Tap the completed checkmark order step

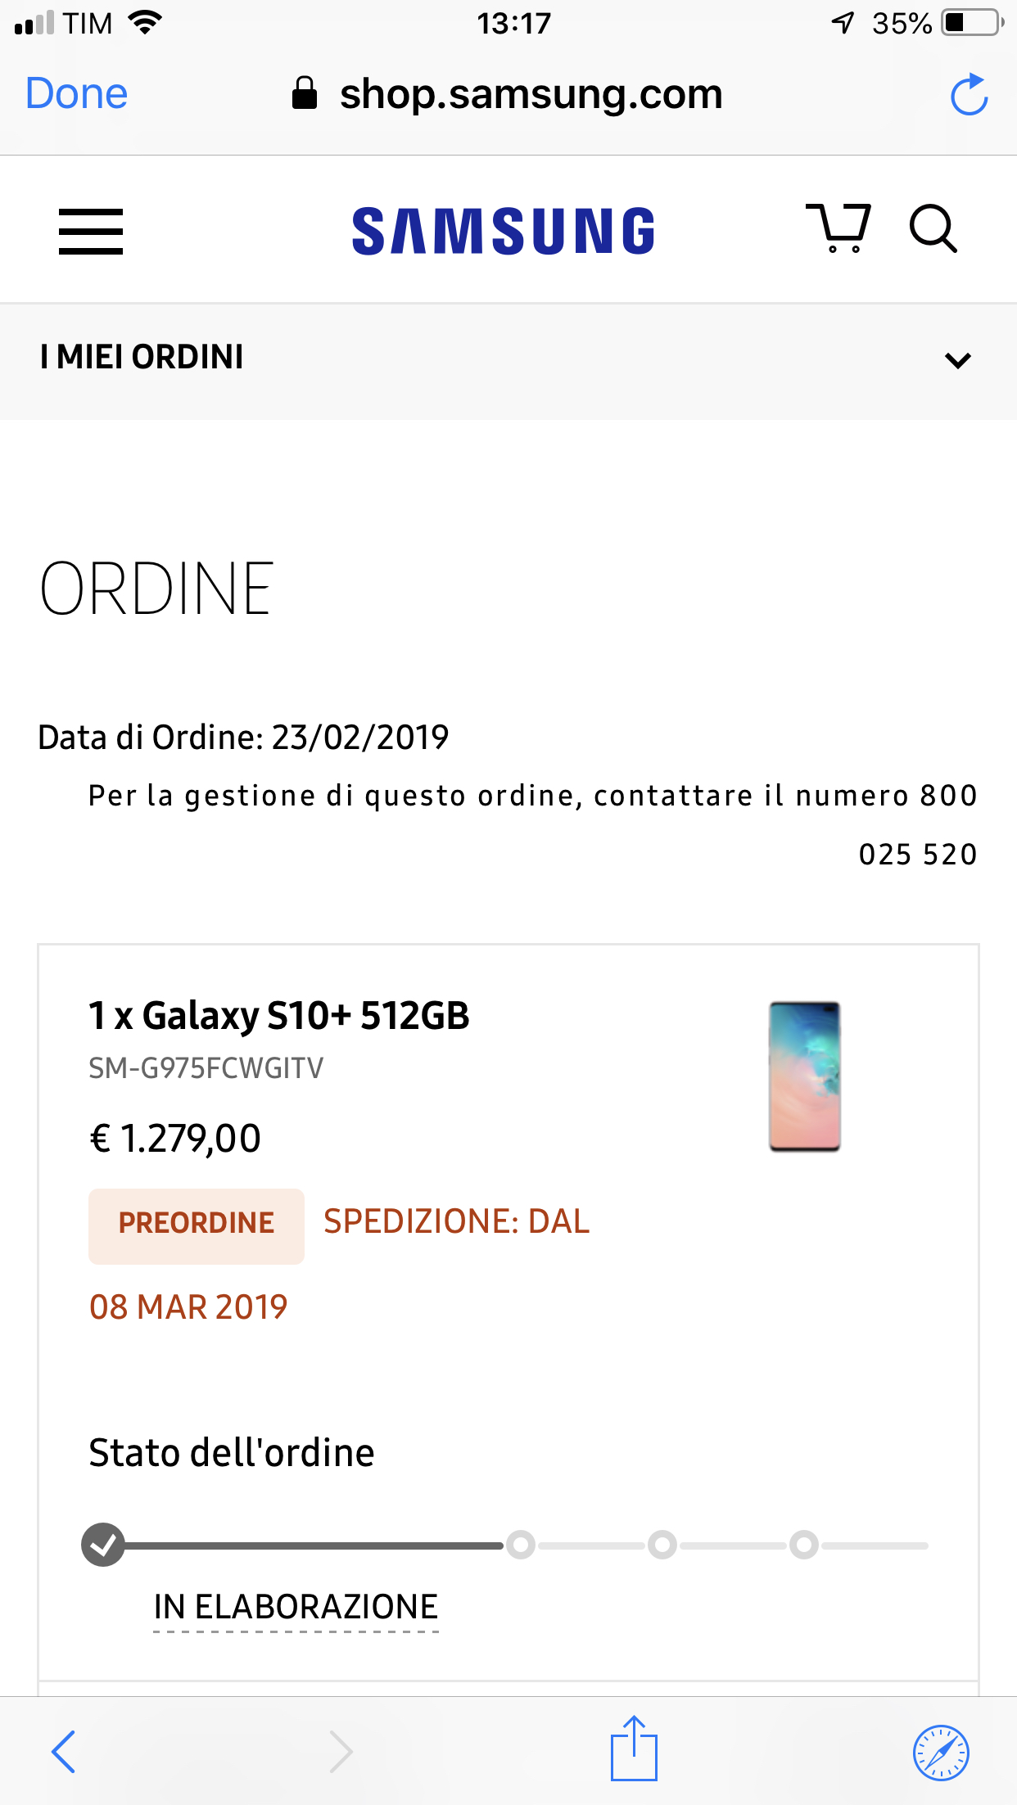103,1545
